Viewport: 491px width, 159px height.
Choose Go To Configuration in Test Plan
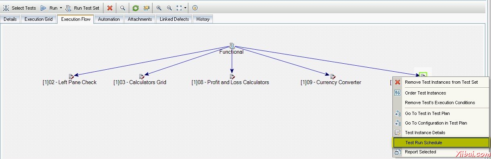[441, 123]
